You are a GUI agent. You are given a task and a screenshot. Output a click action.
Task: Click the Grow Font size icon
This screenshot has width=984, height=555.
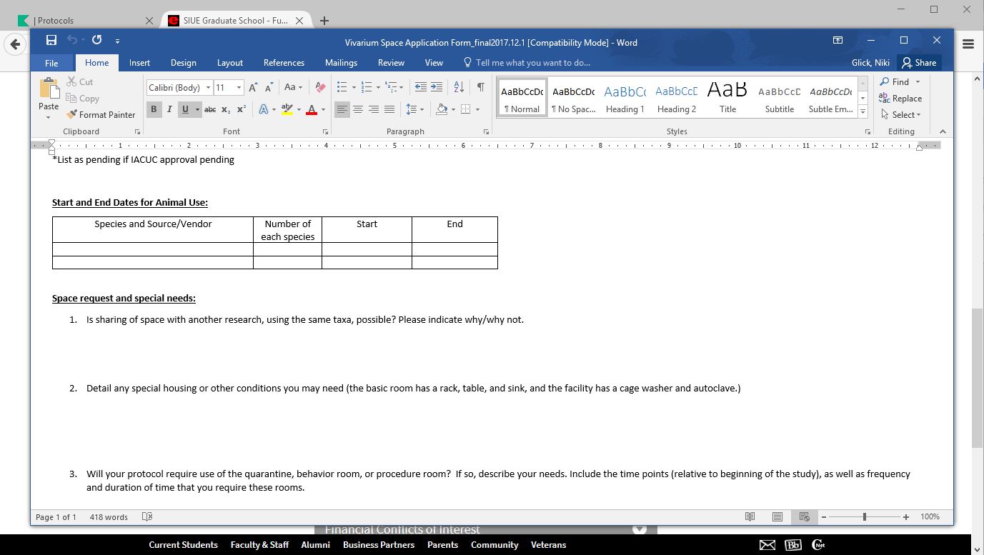[253, 87]
